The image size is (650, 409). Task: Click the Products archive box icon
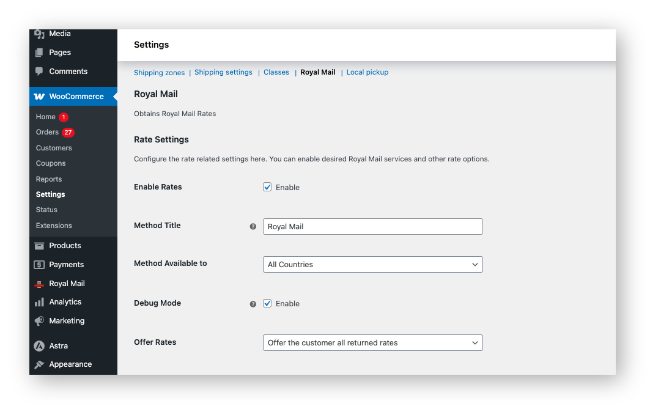click(39, 246)
